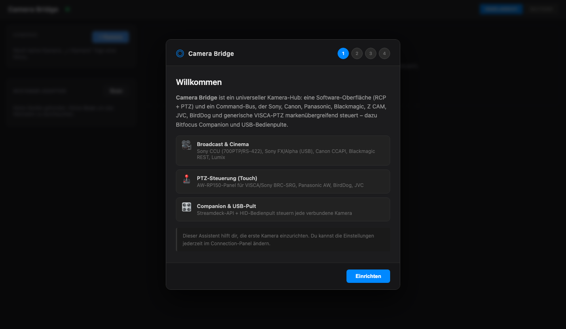Click the Camera Bridge ring logo icon
The height and width of the screenshot is (329, 566).
click(x=180, y=53)
